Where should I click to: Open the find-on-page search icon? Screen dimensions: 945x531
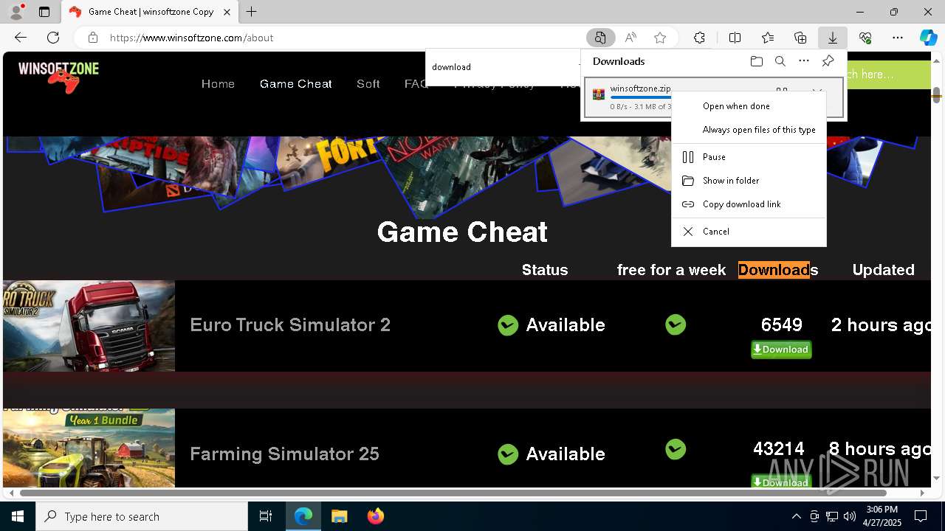[x=600, y=38]
